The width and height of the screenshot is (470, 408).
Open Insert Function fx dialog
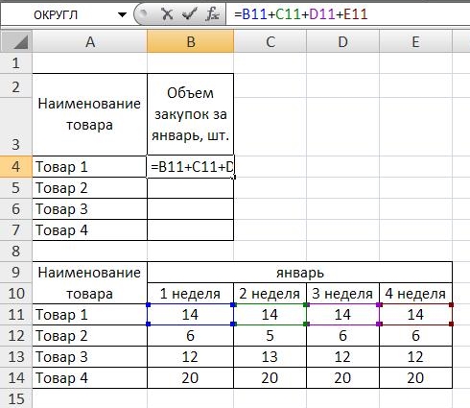[212, 14]
